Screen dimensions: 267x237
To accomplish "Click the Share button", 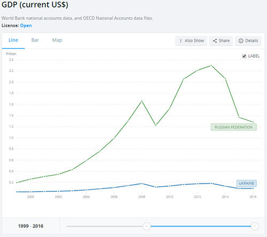I will coord(221,41).
